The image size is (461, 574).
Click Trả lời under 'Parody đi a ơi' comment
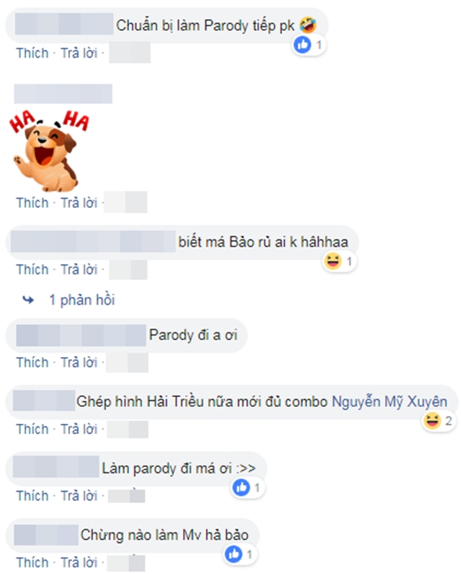click(x=79, y=362)
